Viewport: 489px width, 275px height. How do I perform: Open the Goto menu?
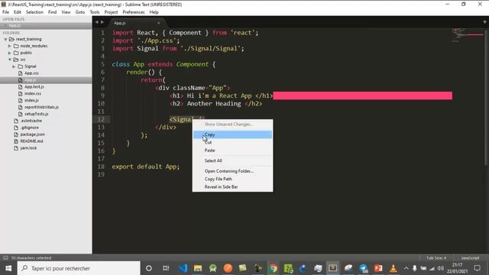click(x=80, y=12)
